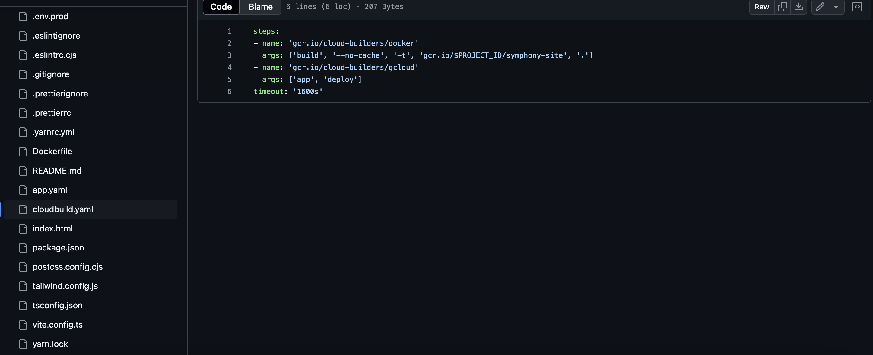Select the Code tab
Viewport: 873px width, 355px height.
[221, 7]
